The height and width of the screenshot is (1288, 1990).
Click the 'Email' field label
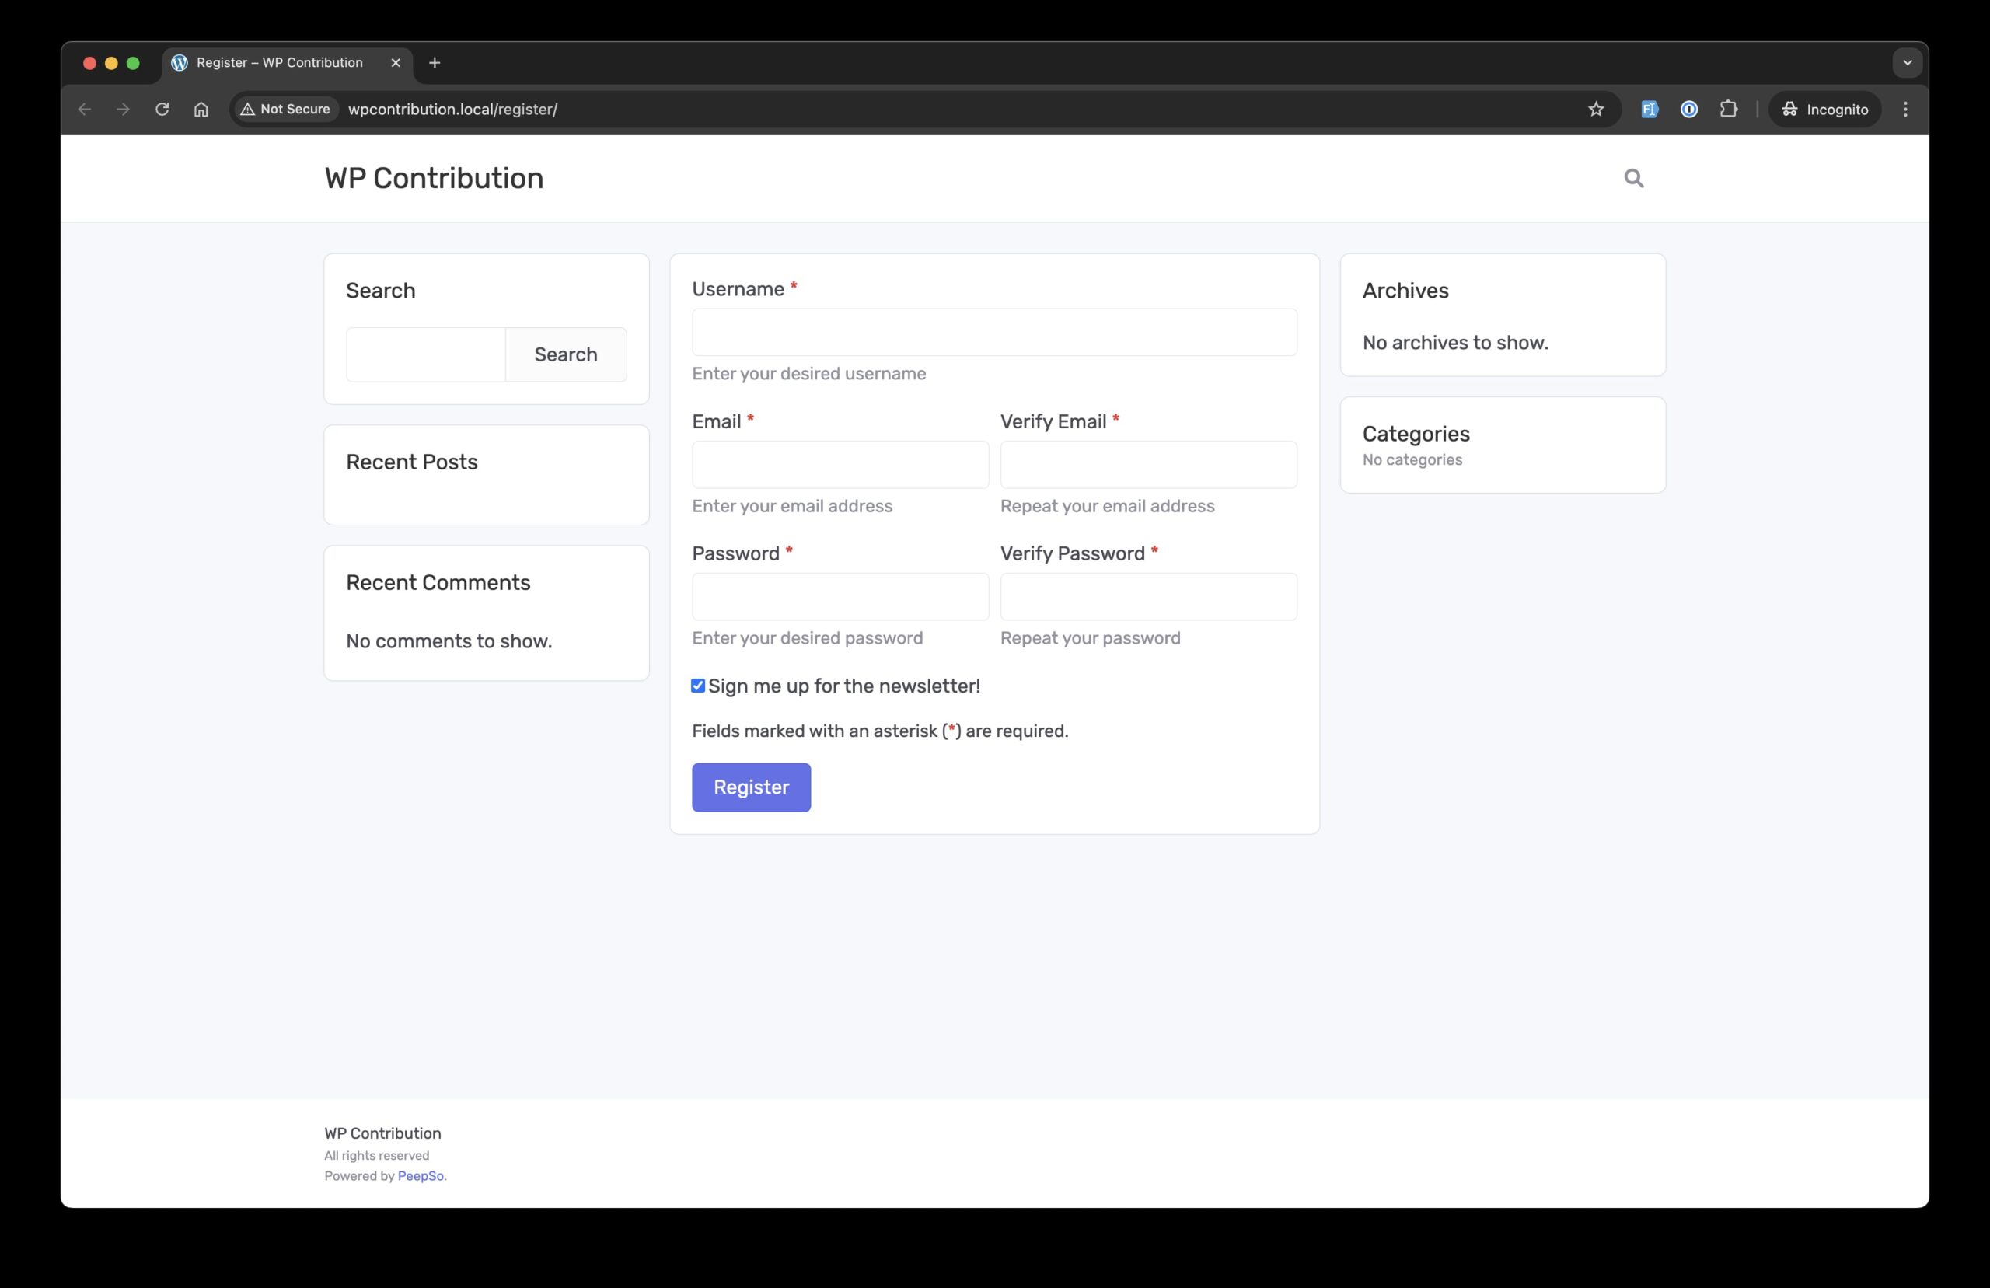point(717,421)
